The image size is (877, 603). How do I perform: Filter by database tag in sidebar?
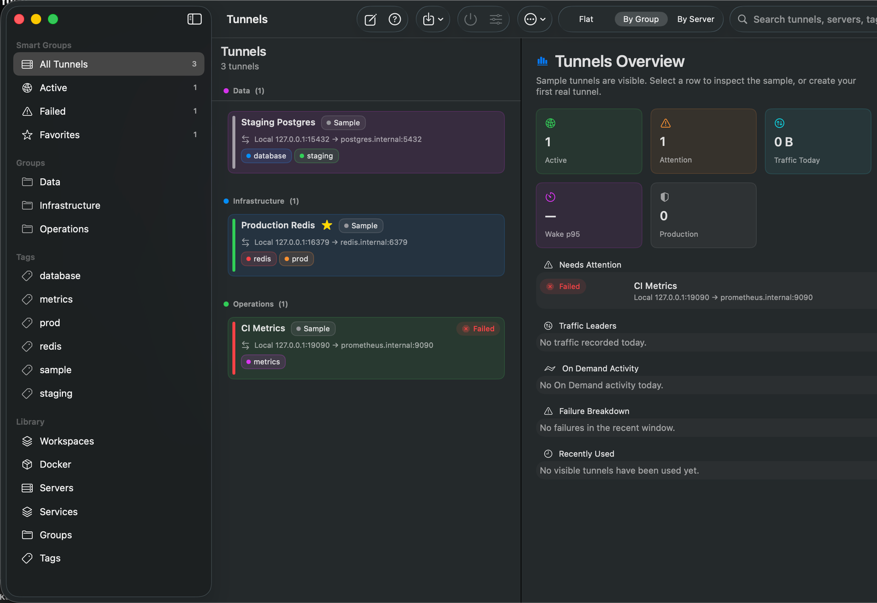[x=109, y=276]
